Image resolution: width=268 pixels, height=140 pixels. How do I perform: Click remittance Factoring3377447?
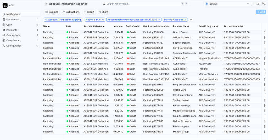tap(153, 111)
